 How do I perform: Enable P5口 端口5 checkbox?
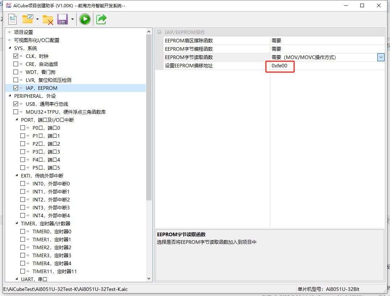pos(23,168)
